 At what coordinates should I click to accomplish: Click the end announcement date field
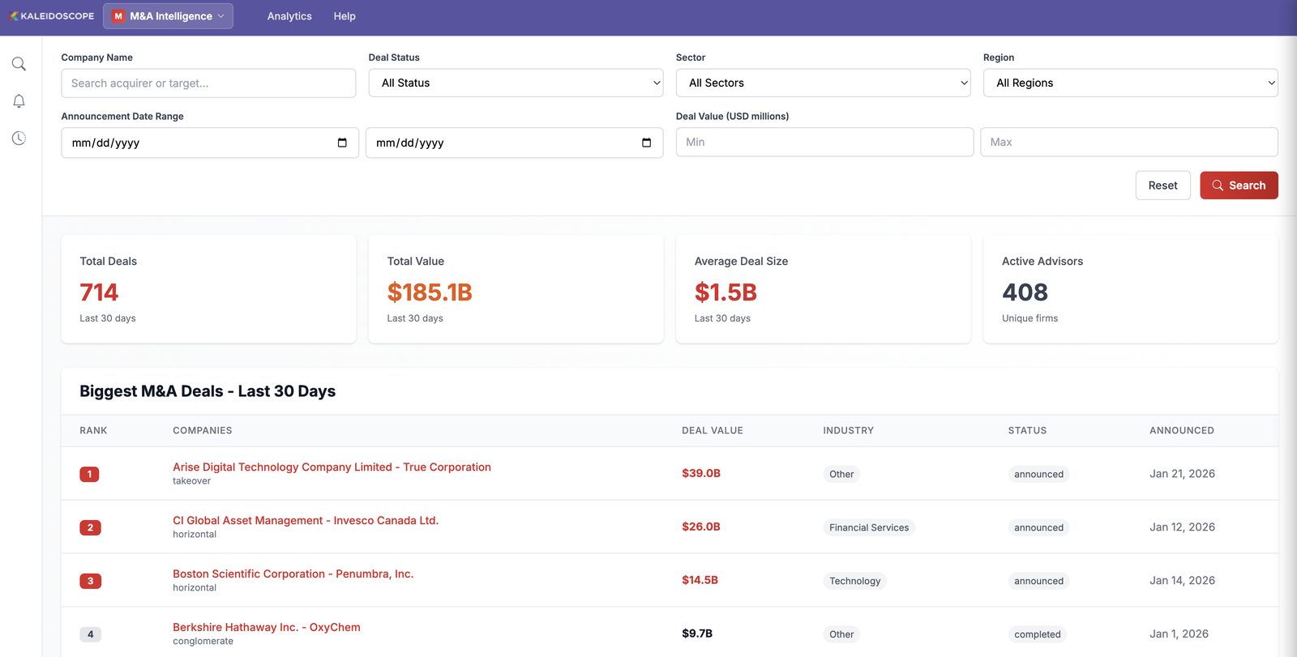tap(514, 143)
